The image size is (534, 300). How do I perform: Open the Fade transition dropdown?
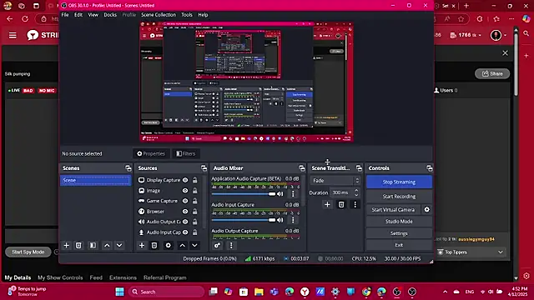[x=335, y=181]
